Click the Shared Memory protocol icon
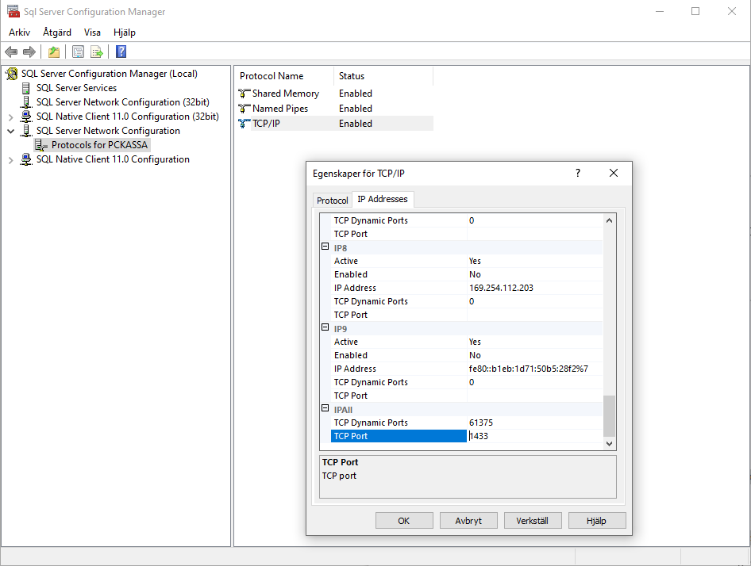The width and height of the screenshot is (751, 566). coord(245,94)
